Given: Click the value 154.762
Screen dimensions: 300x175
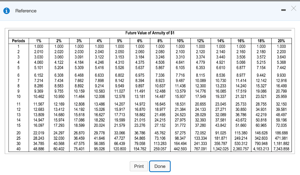Looking at the screenshot, I should coord(140,149).
